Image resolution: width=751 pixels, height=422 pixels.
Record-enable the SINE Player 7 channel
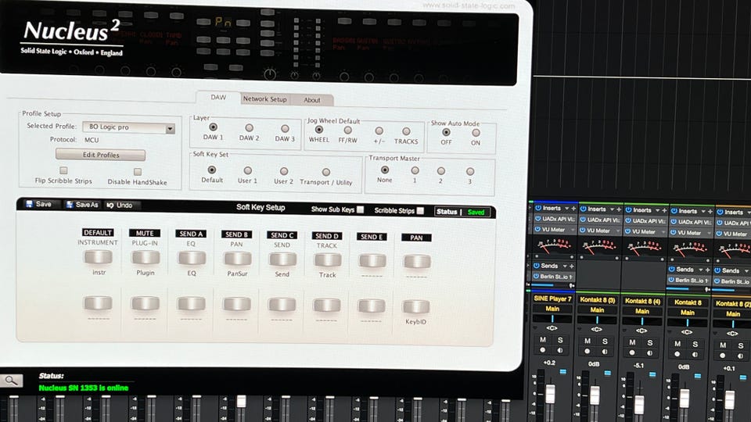[x=543, y=350]
